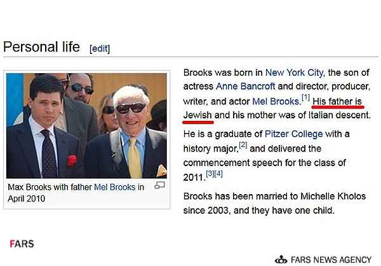
Task: Click the 'April 2010' caption text
Action: coord(26,199)
